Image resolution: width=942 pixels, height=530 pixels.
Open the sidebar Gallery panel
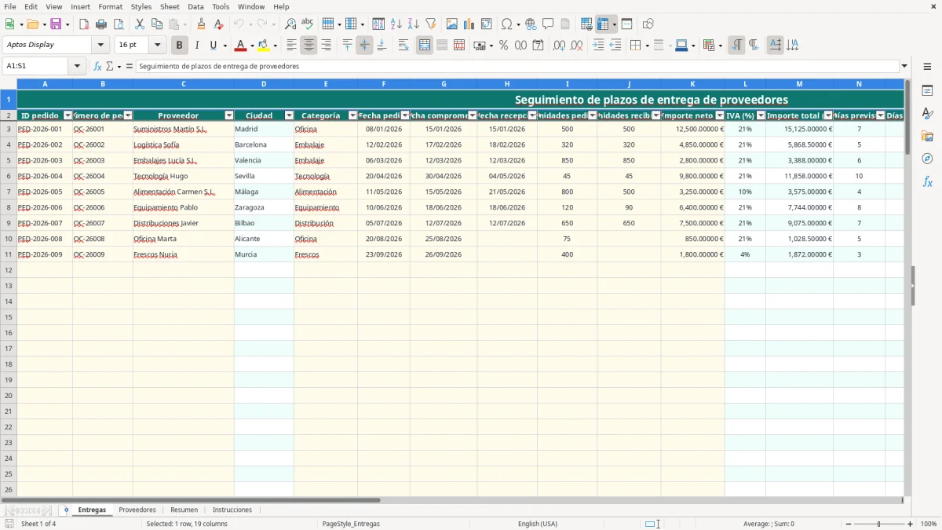pos(927,137)
